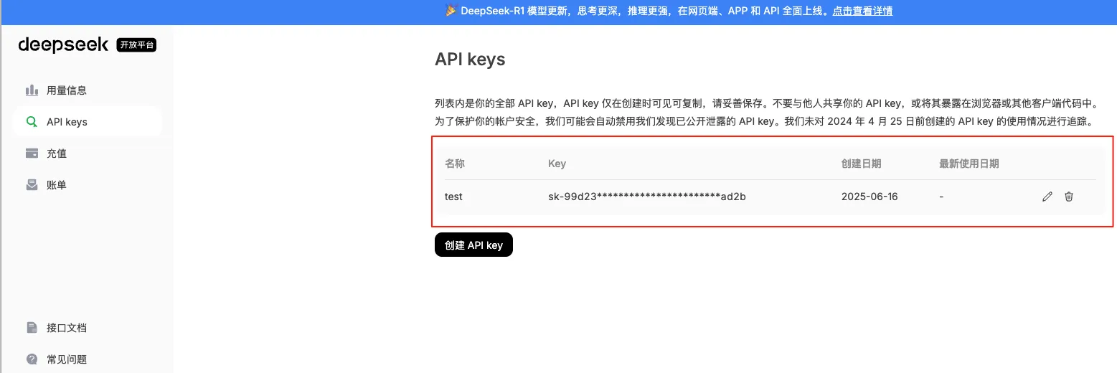Select the key name "test" in table
Screen dimensions: 1117x373
tap(453, 197)
